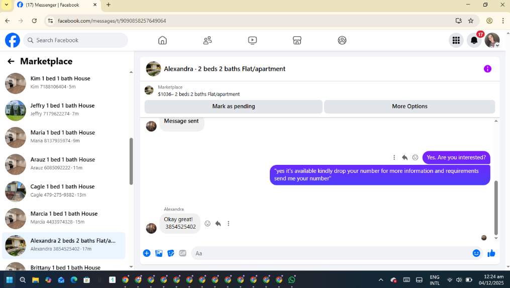Focus the Aa message input field
Image resolution: width=510 pixels, height=288 pixels.
pyautogui.click(x=331, y=253)
